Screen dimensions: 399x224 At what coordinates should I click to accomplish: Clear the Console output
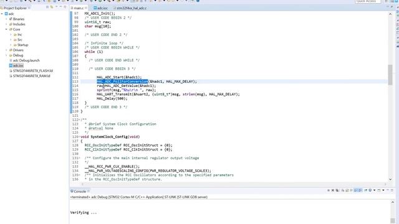343,190
